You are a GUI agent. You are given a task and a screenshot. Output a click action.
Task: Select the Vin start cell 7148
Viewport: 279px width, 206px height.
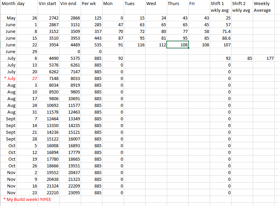pos(48,78)
